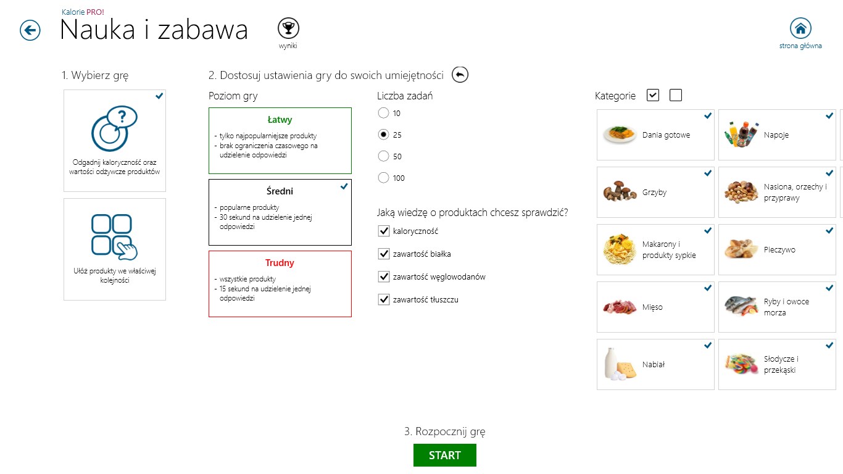Toggle the Dania gotowe category tile
Image resolution: width=843 pixels, height=474 pixels.
click(655, 135)
